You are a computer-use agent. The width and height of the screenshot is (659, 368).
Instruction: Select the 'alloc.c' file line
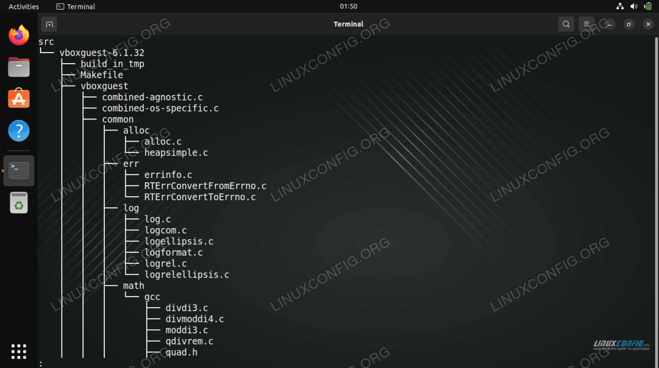(x=163, y=141)
